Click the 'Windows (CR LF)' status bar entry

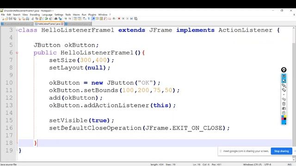coord(252,165)
